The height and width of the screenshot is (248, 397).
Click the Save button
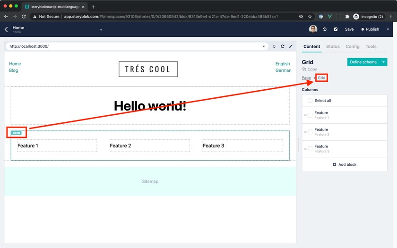(x=349, y=29)
